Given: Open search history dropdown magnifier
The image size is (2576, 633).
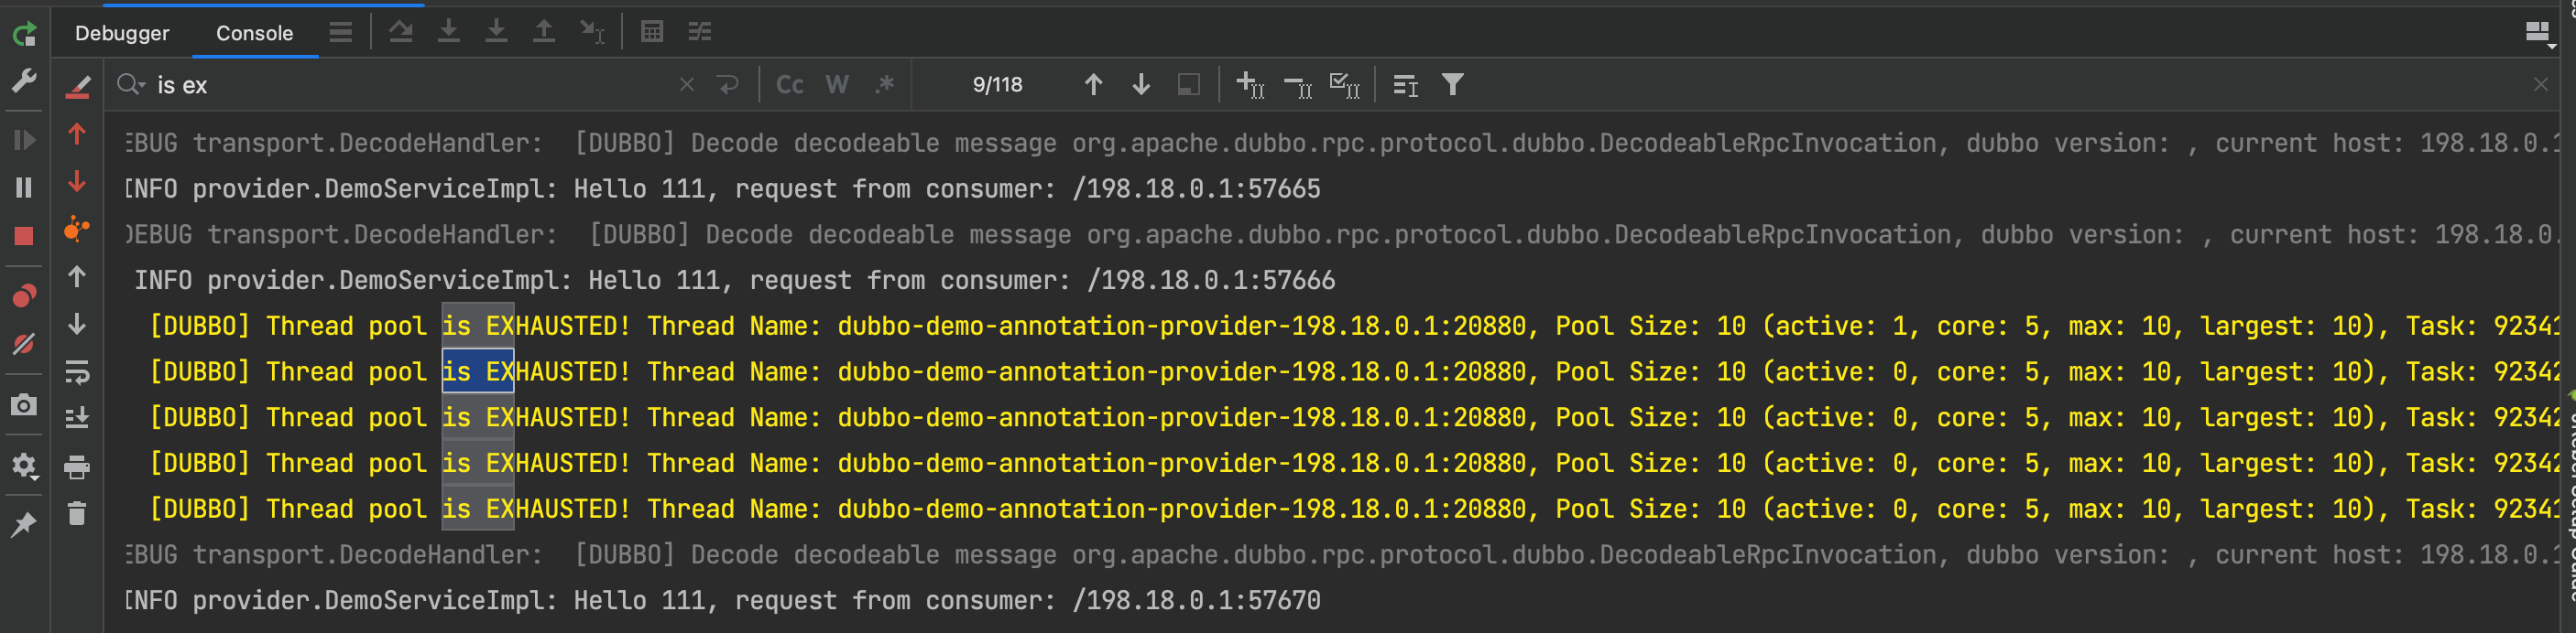Looking at the screenshot, I should click(131, 85).
